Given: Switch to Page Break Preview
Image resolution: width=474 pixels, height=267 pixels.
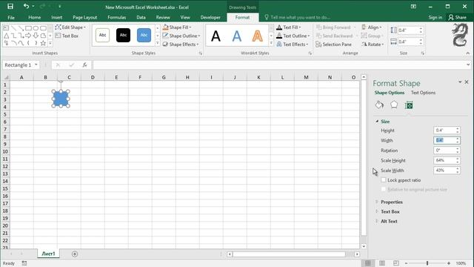Looking at the screenshot, I should [396, 263].
